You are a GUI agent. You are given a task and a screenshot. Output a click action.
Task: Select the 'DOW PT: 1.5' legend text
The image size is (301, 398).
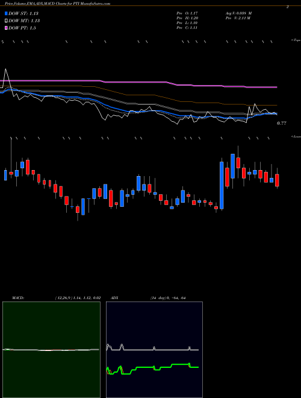(x=22, y=28)
